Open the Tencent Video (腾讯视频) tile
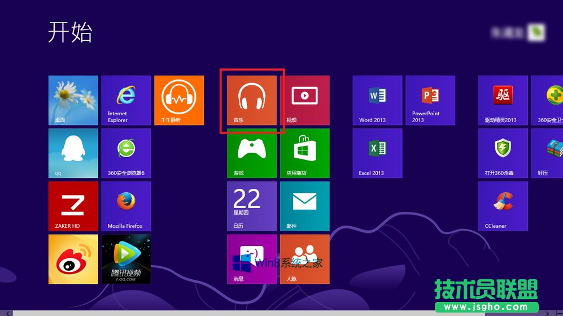Image resolution: width=563 pixels, height=316 pixels. (126, 259)
